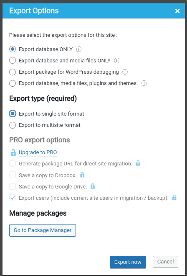Select Export to single-site format radio

pyautogui.click(x=13, y=114)
